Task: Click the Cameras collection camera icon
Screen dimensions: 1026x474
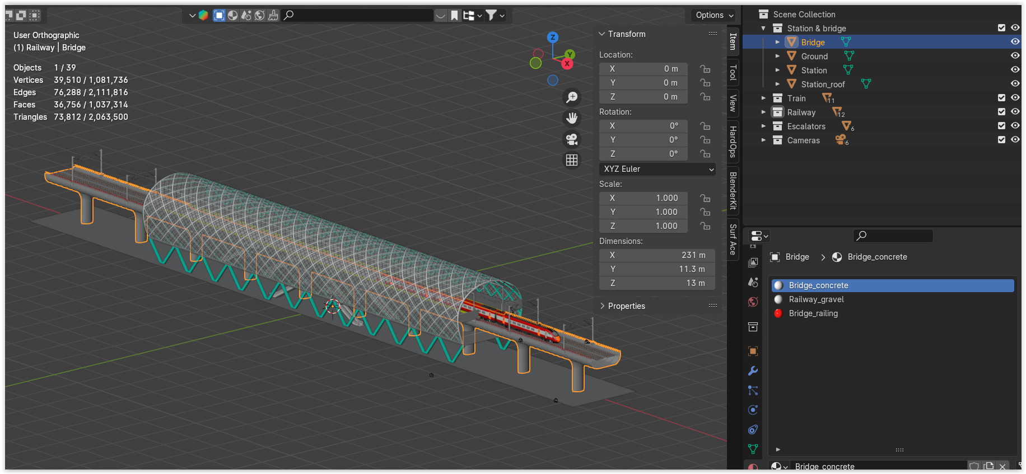Action: coord(841,140)
